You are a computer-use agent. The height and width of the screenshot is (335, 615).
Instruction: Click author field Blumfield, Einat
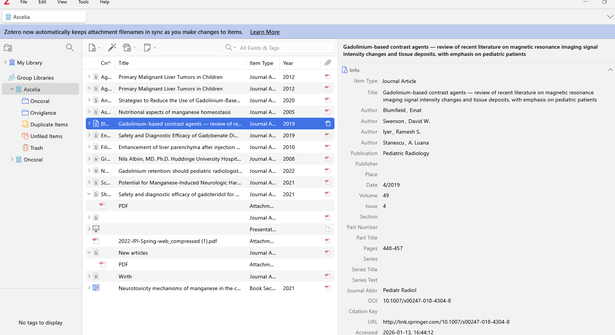point(402,110)
